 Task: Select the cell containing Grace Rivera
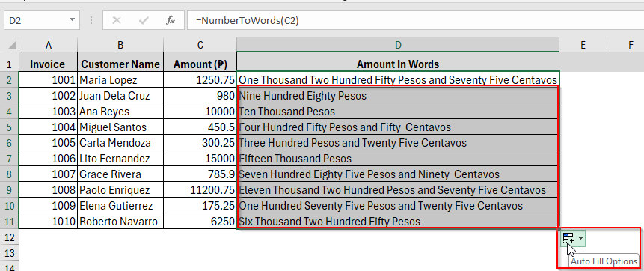coord(120,174)
